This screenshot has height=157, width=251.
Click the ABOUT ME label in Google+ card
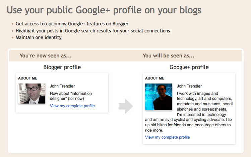pos(155,78)
